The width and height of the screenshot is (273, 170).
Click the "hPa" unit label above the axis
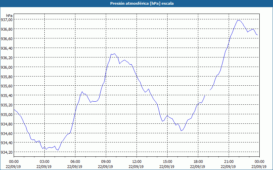coord(9,16)
